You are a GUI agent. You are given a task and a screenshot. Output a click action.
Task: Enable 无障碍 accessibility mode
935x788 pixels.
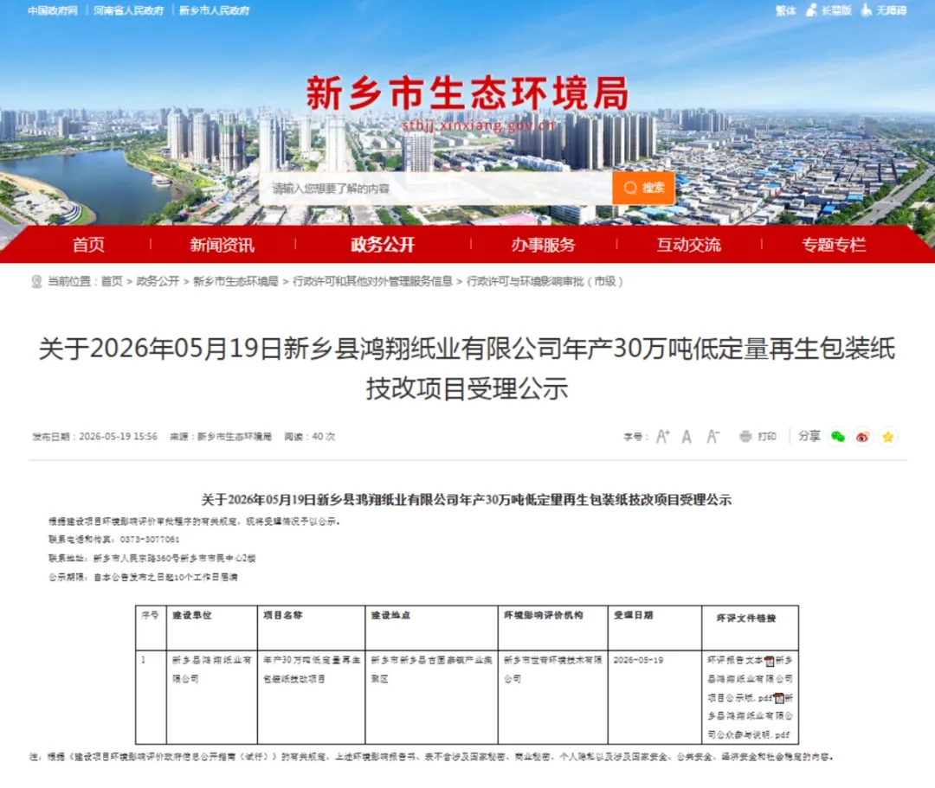891,10
